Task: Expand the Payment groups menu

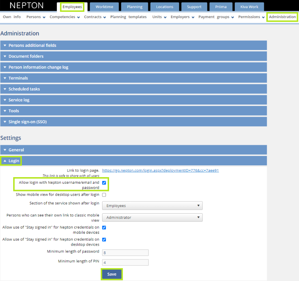Action: click(x=216, y=17)
